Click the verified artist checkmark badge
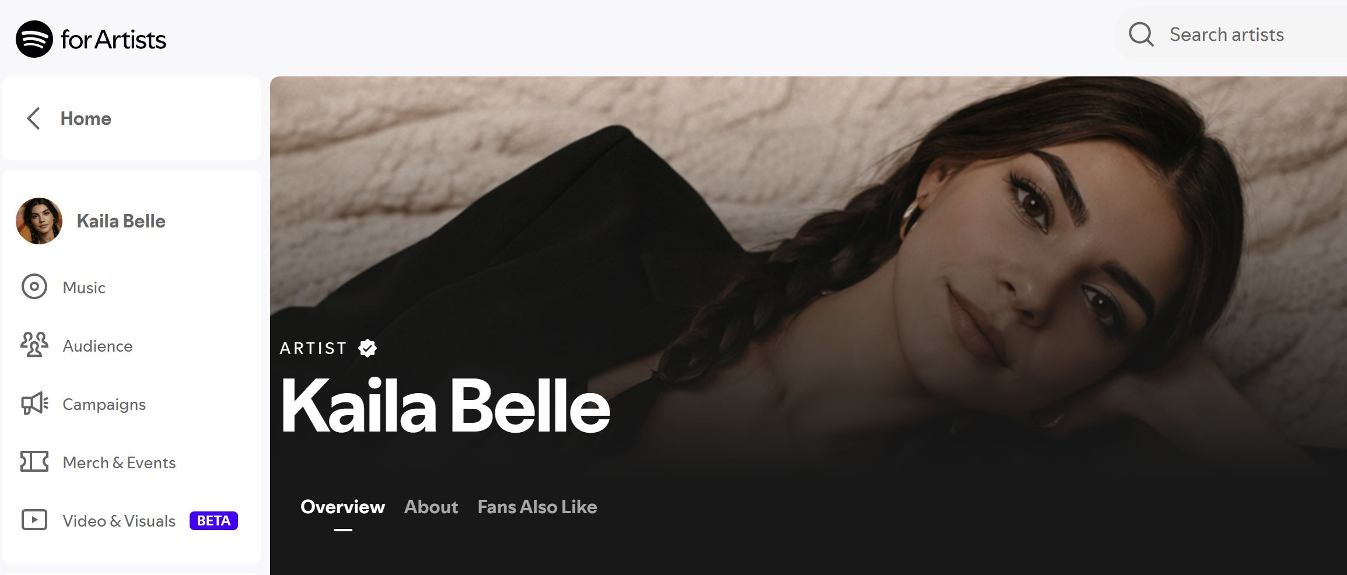1347x575 pixels. click(x=368, y=348)
